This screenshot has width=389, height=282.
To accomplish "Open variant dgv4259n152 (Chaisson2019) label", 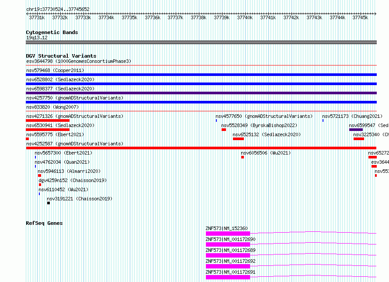I will coord(73,180).
